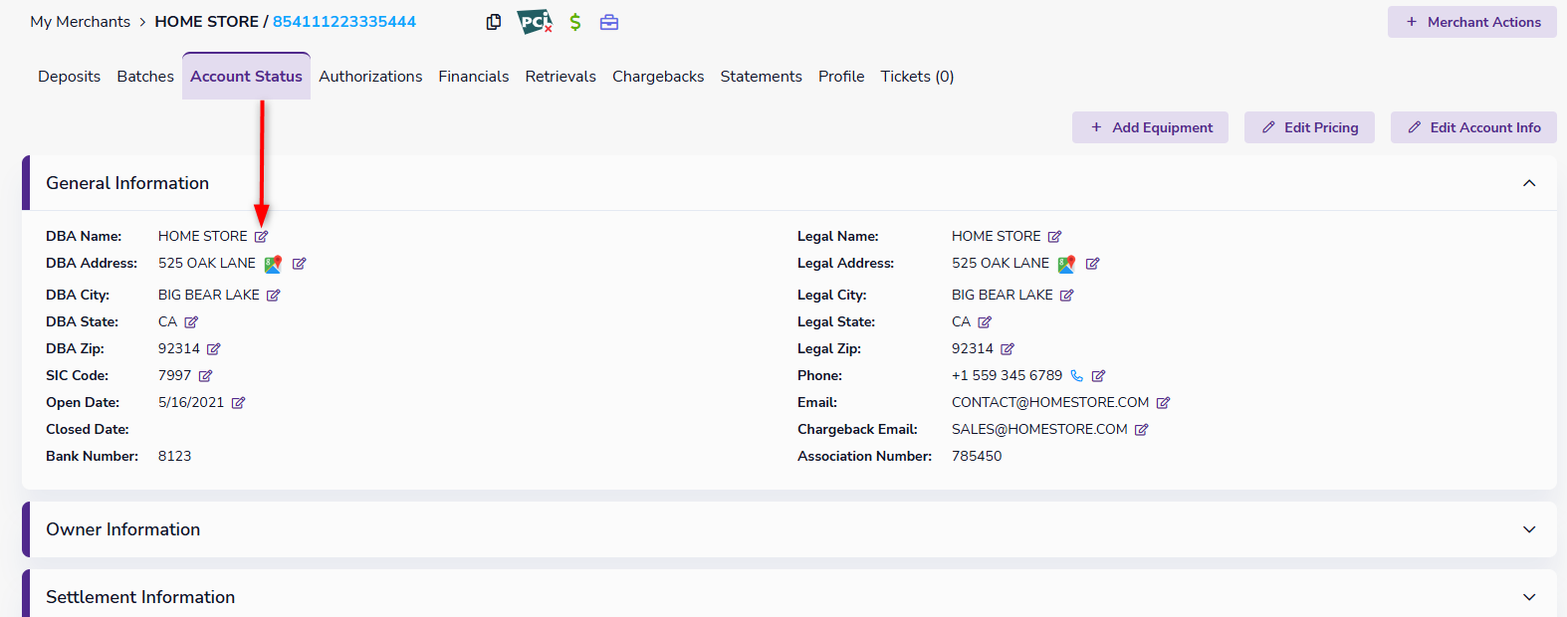
Task: Click the copy merchant ID icon
Action: click(x=493, y=22)
